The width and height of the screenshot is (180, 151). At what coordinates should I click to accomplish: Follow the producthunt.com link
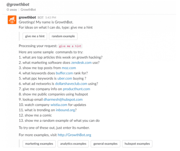coord(76,89)
